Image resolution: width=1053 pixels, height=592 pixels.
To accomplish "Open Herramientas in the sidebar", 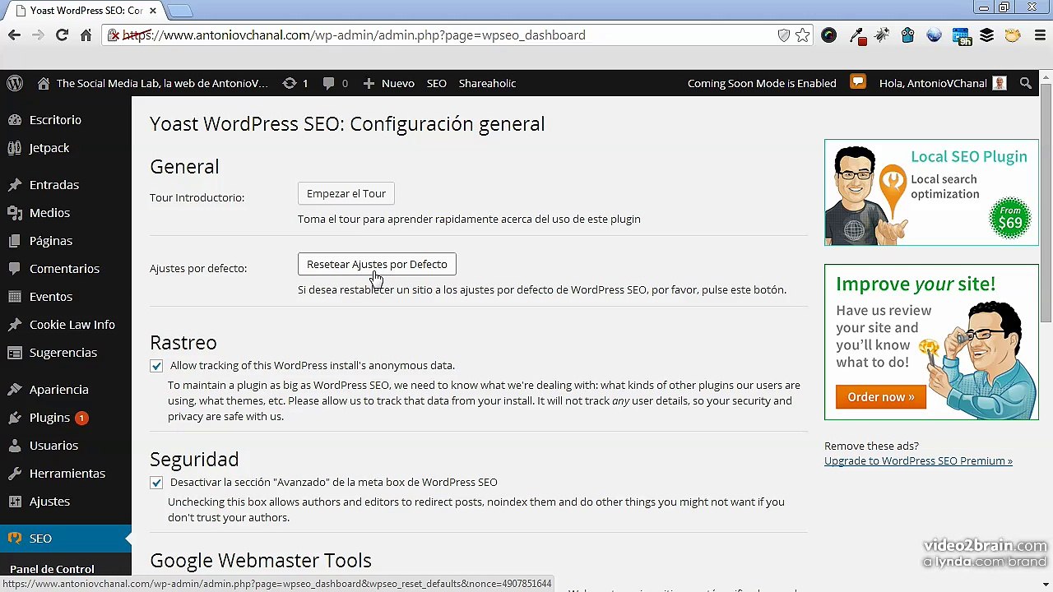I will coord(66,474).
